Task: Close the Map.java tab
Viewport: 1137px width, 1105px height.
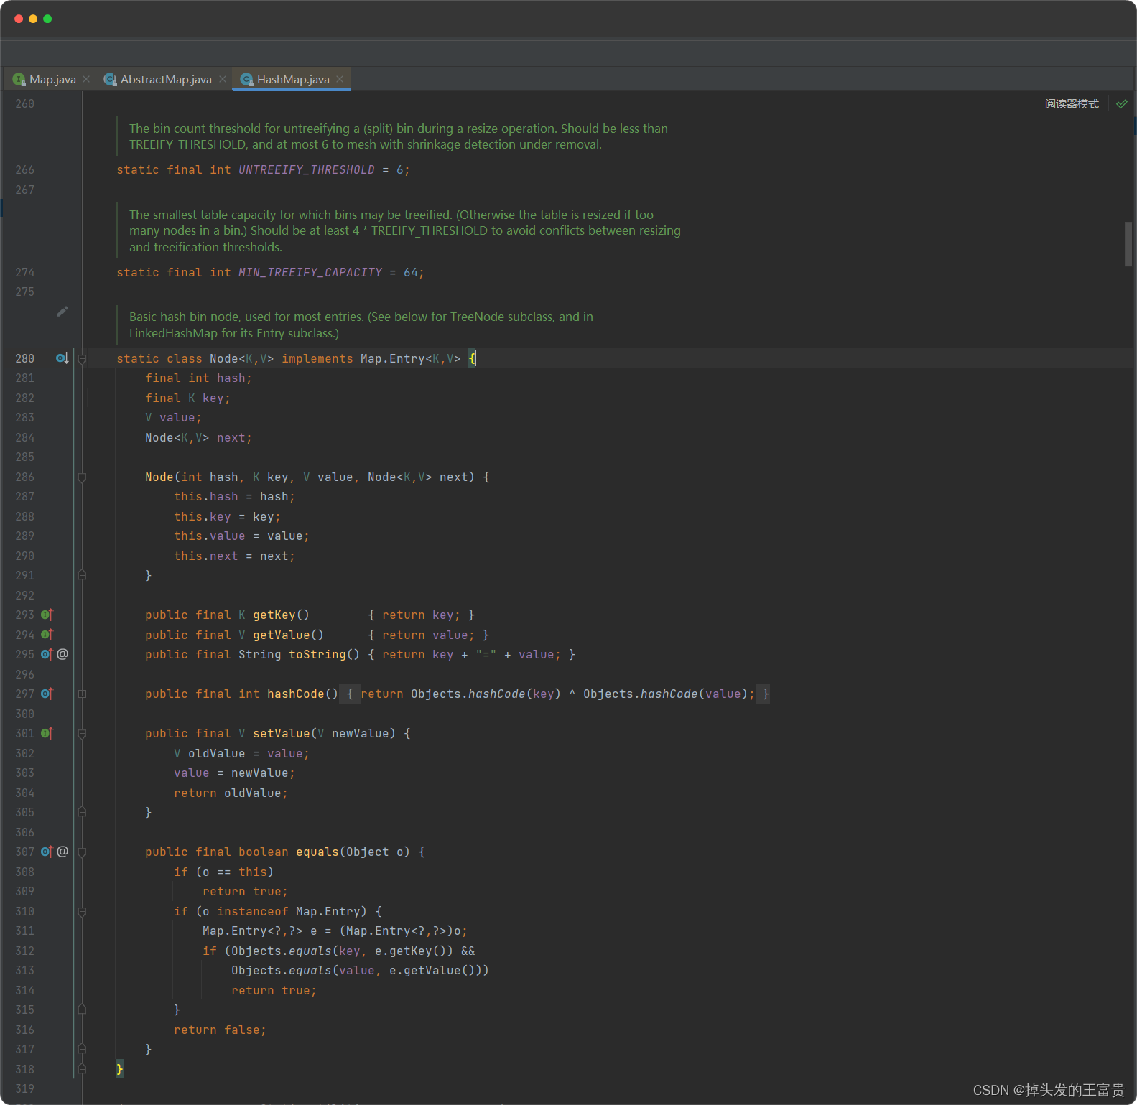Action: tap(86, 79)
